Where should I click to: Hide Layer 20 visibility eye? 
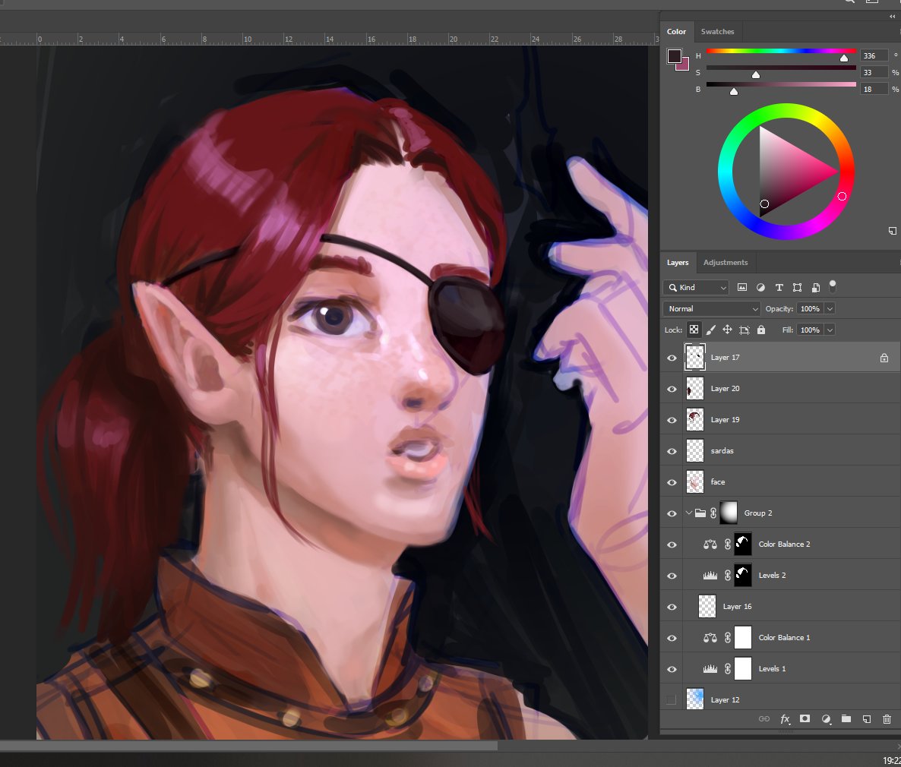(671, 389)
